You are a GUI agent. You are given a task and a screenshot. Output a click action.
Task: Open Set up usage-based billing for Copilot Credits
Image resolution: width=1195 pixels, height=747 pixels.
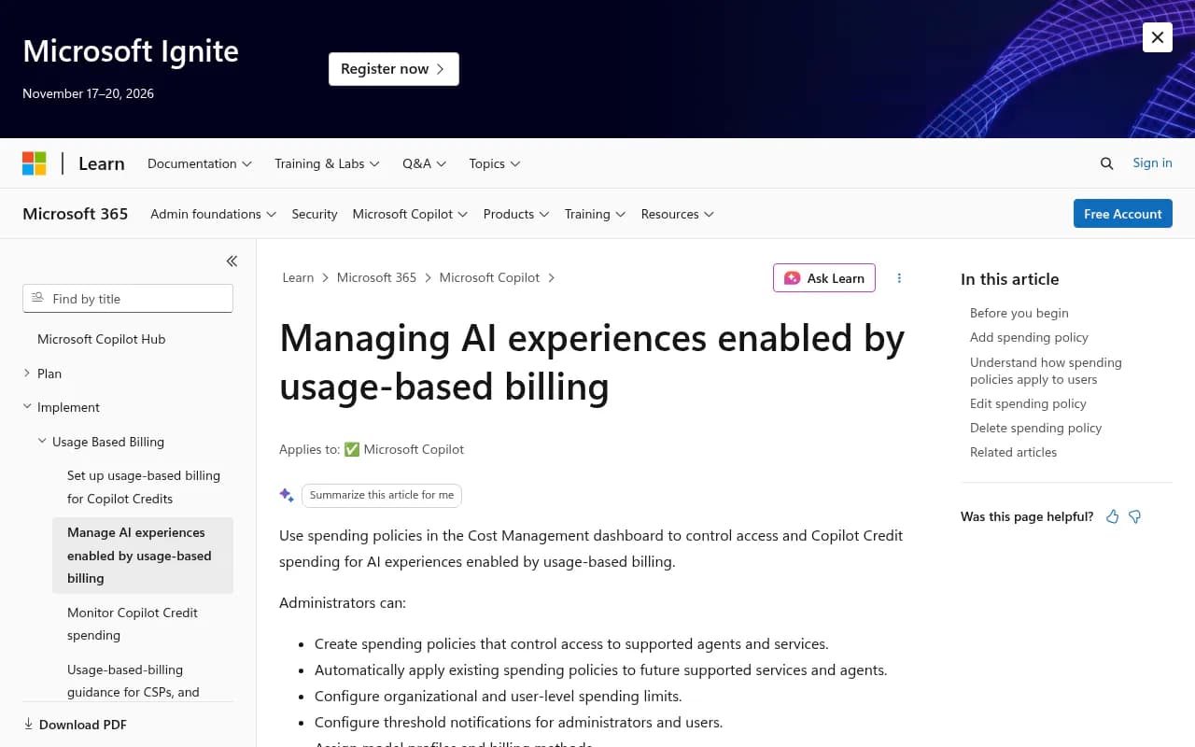tap(144, 486)
